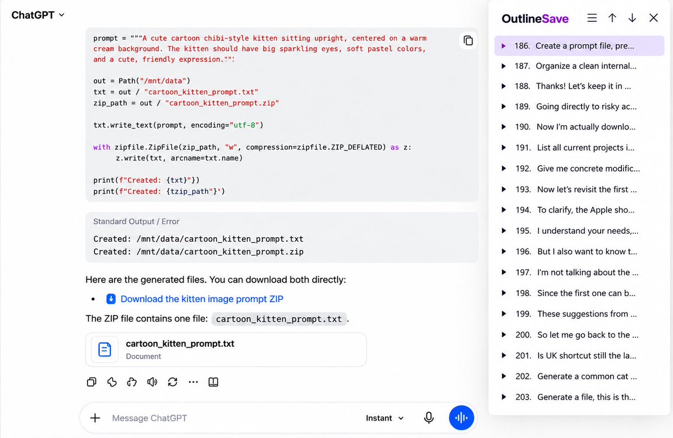Expand outline item 186 disclosure triangle
Image resolution: width=673 pixels, height=438 pixels.
click(x=504, y=46)
